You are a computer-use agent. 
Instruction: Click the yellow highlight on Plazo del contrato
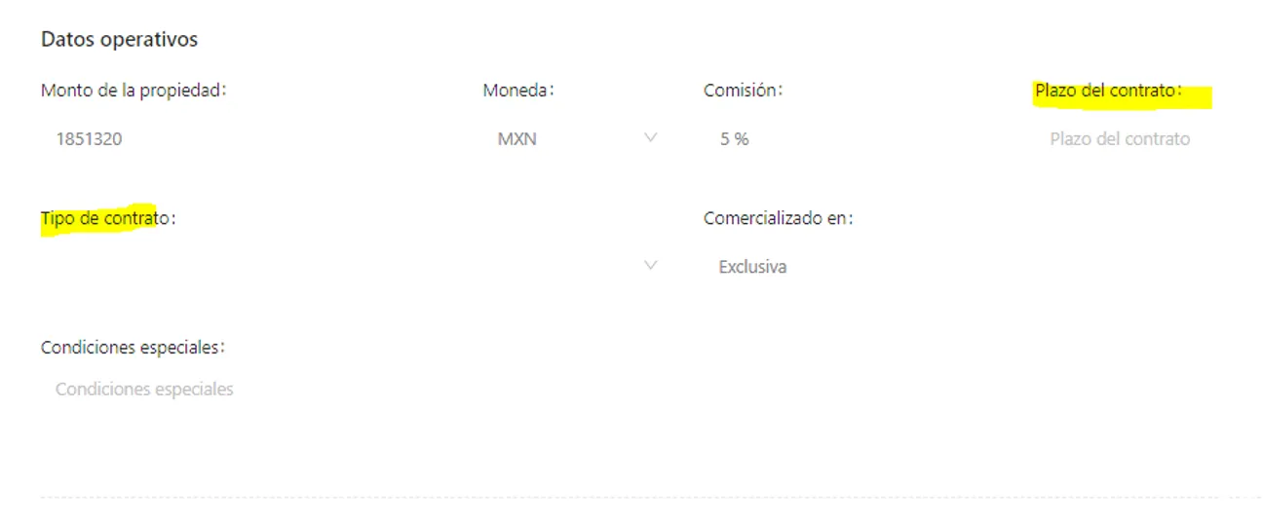point(1121,95)
